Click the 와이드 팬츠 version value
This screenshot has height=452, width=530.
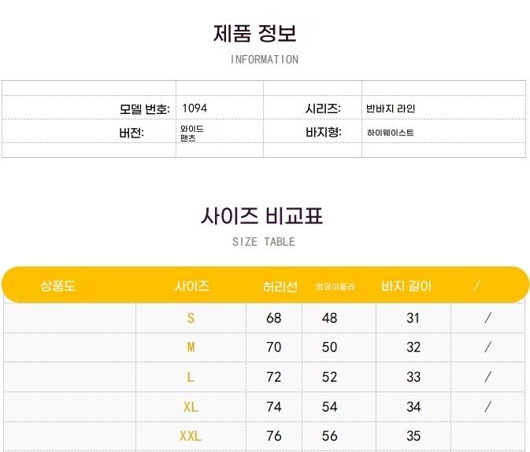(191, 133)
